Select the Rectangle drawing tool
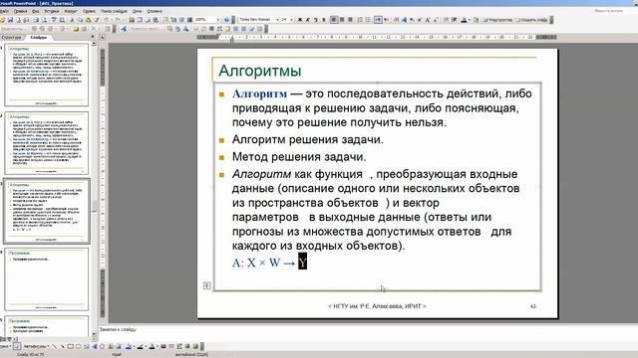 (71, 346)
